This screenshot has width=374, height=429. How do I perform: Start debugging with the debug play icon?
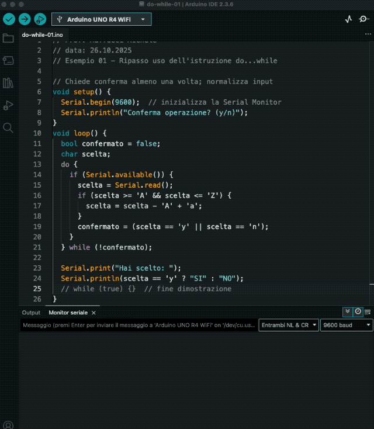[40, 19]
